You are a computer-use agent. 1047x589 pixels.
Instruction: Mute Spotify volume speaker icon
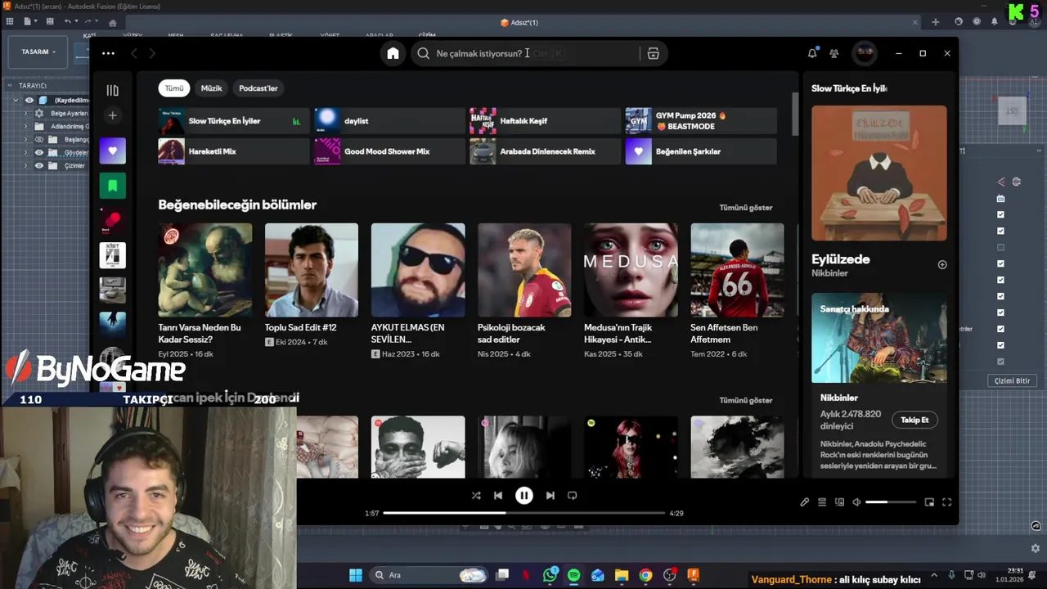[856, 502]
